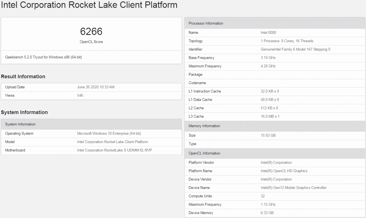This screenshot has width=366, height=218.
Task: Click the 'Base Frequency' label
Action: [x=201, y=58]
